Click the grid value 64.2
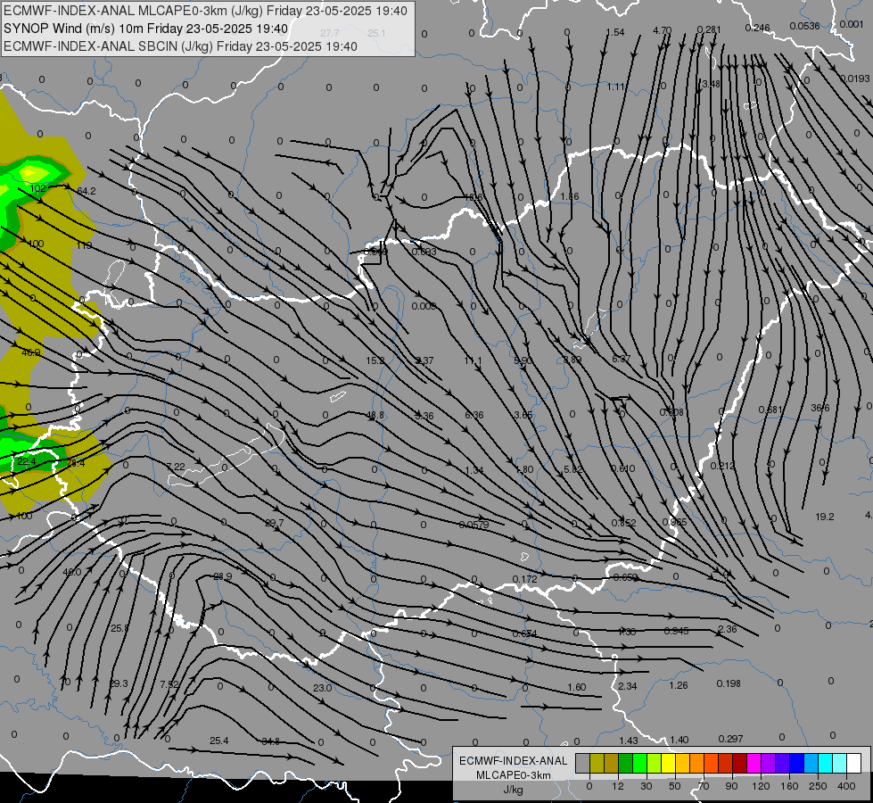Screen dimensions: 873x803 86,191
